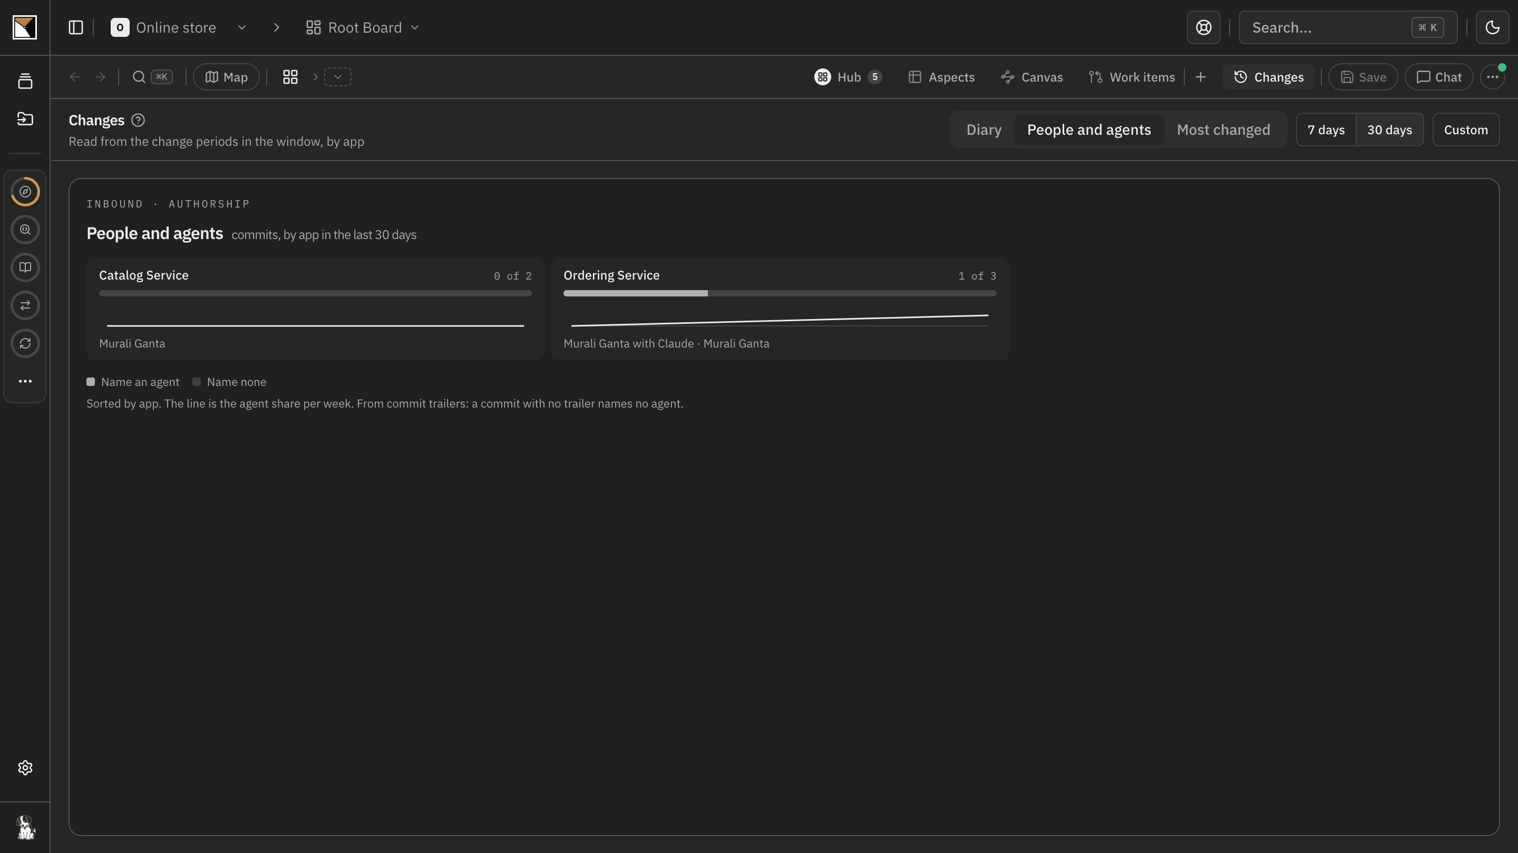Click the import arrow sidebar icon

pos(25,119)
